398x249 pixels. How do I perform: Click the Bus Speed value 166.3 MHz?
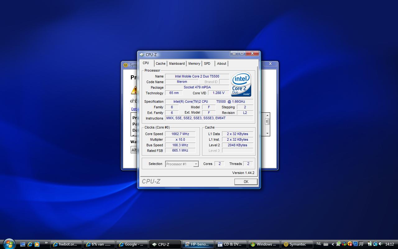pos(180,145)
